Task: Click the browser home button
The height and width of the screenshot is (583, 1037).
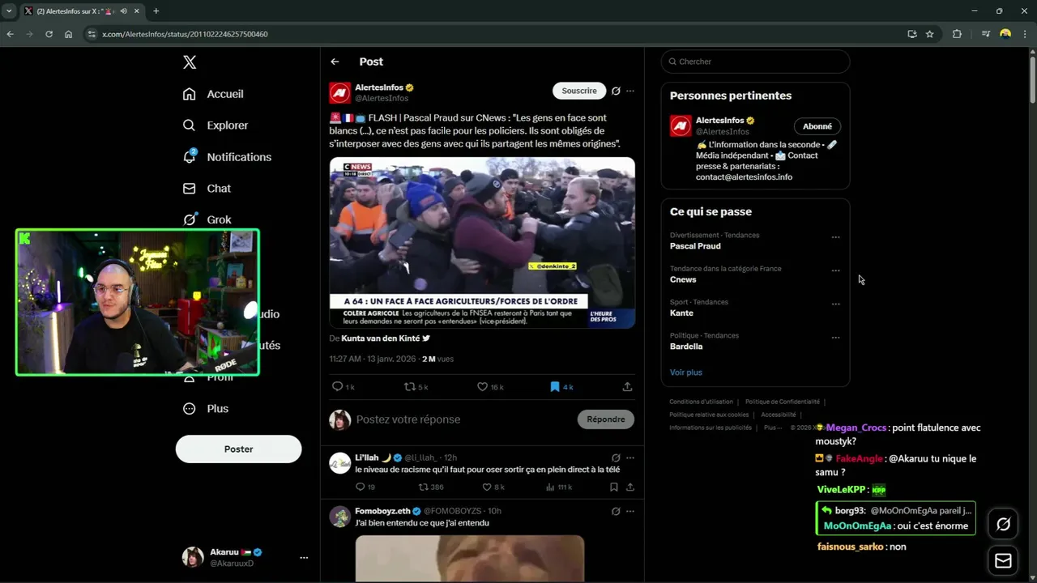Action: tap(68, 34)
